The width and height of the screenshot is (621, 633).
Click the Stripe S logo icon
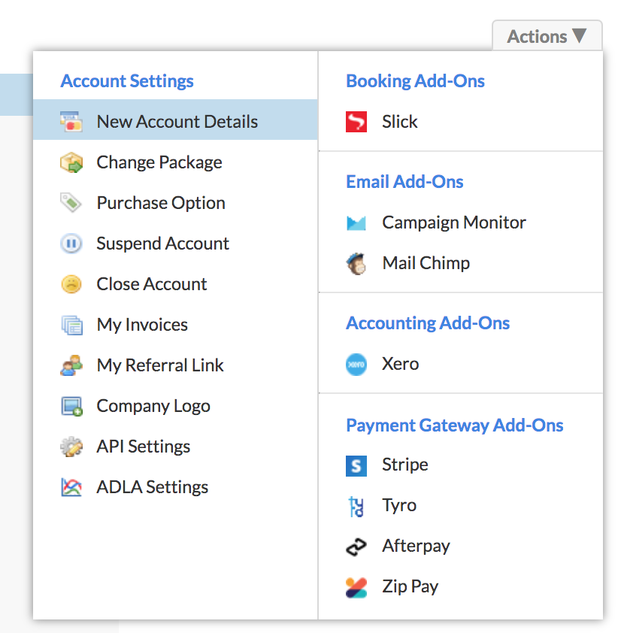point(356,466)
